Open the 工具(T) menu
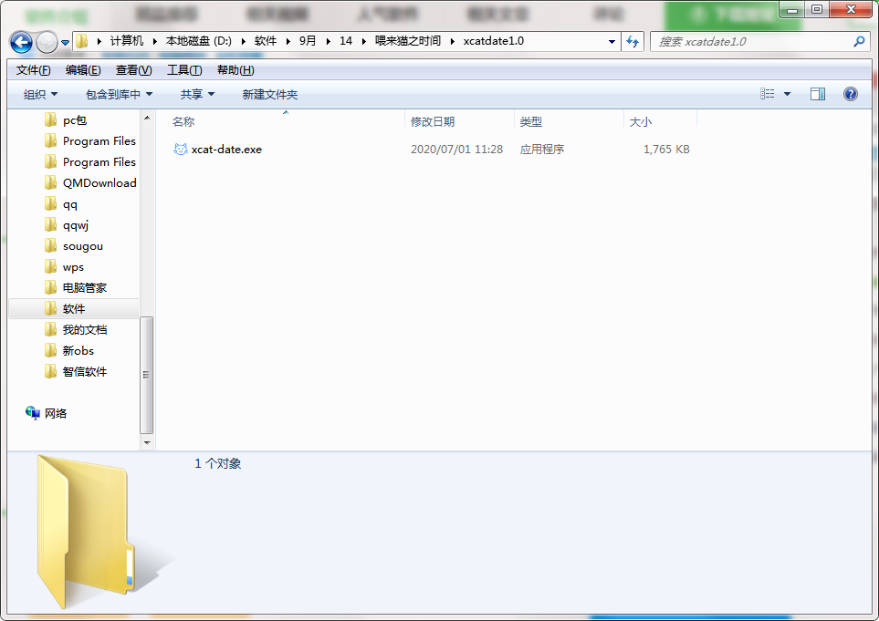Image resolution: width=879 pixels, height=621 pixels. point(184,70)
